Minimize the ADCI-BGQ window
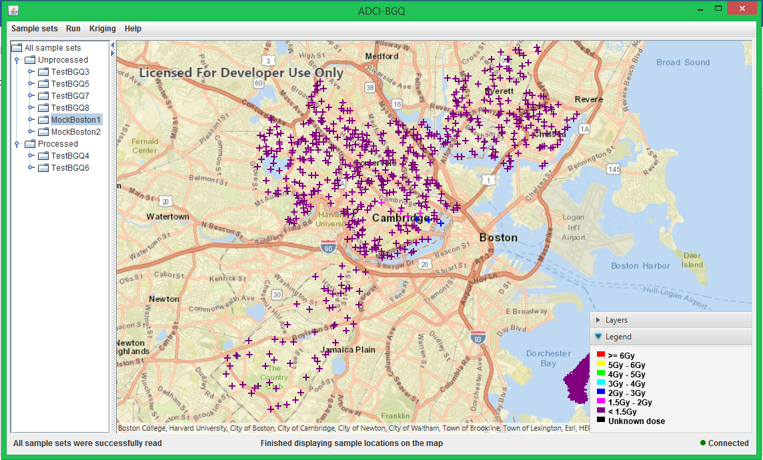The width and height of the screenshot is (763, 460). [x=700, y=9]
